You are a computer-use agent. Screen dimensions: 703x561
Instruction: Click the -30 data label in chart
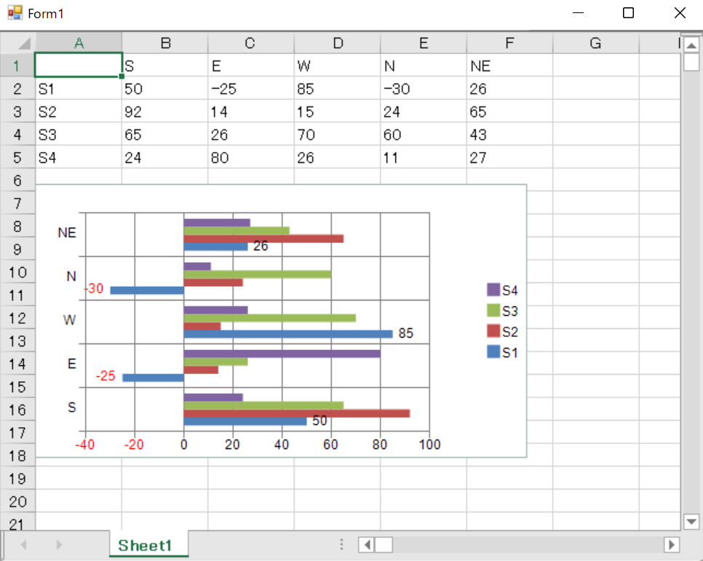coord(94,288)
